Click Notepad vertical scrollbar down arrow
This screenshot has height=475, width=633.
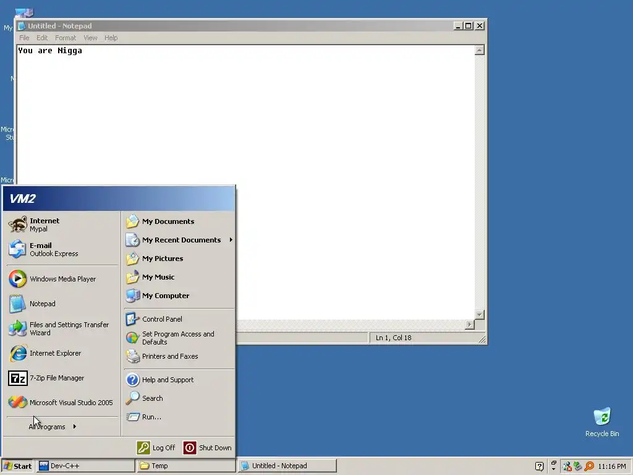(479, 315)
